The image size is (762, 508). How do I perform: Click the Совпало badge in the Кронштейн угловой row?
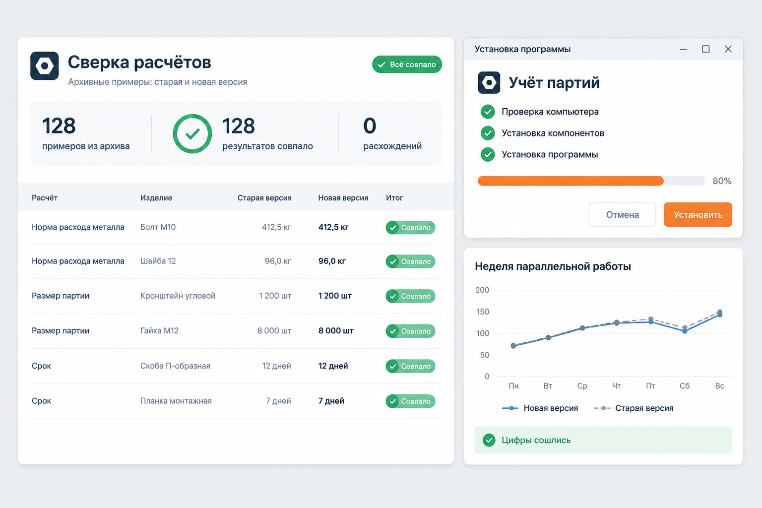[x=410, y=296]
